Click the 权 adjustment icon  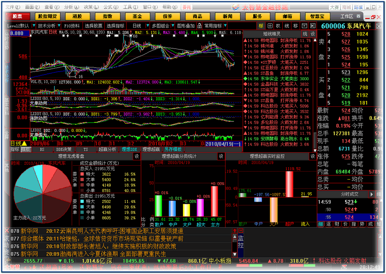(278, 26)
